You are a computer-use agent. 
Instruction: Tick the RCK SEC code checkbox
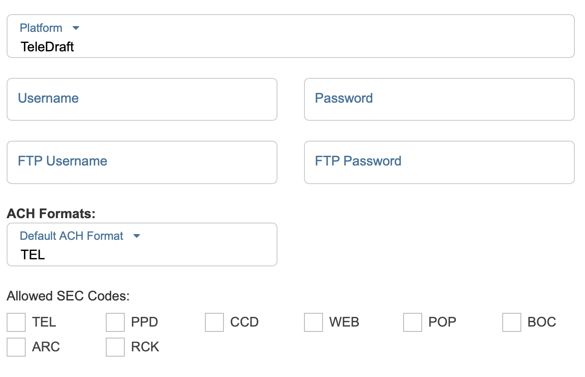coord(115,347)
